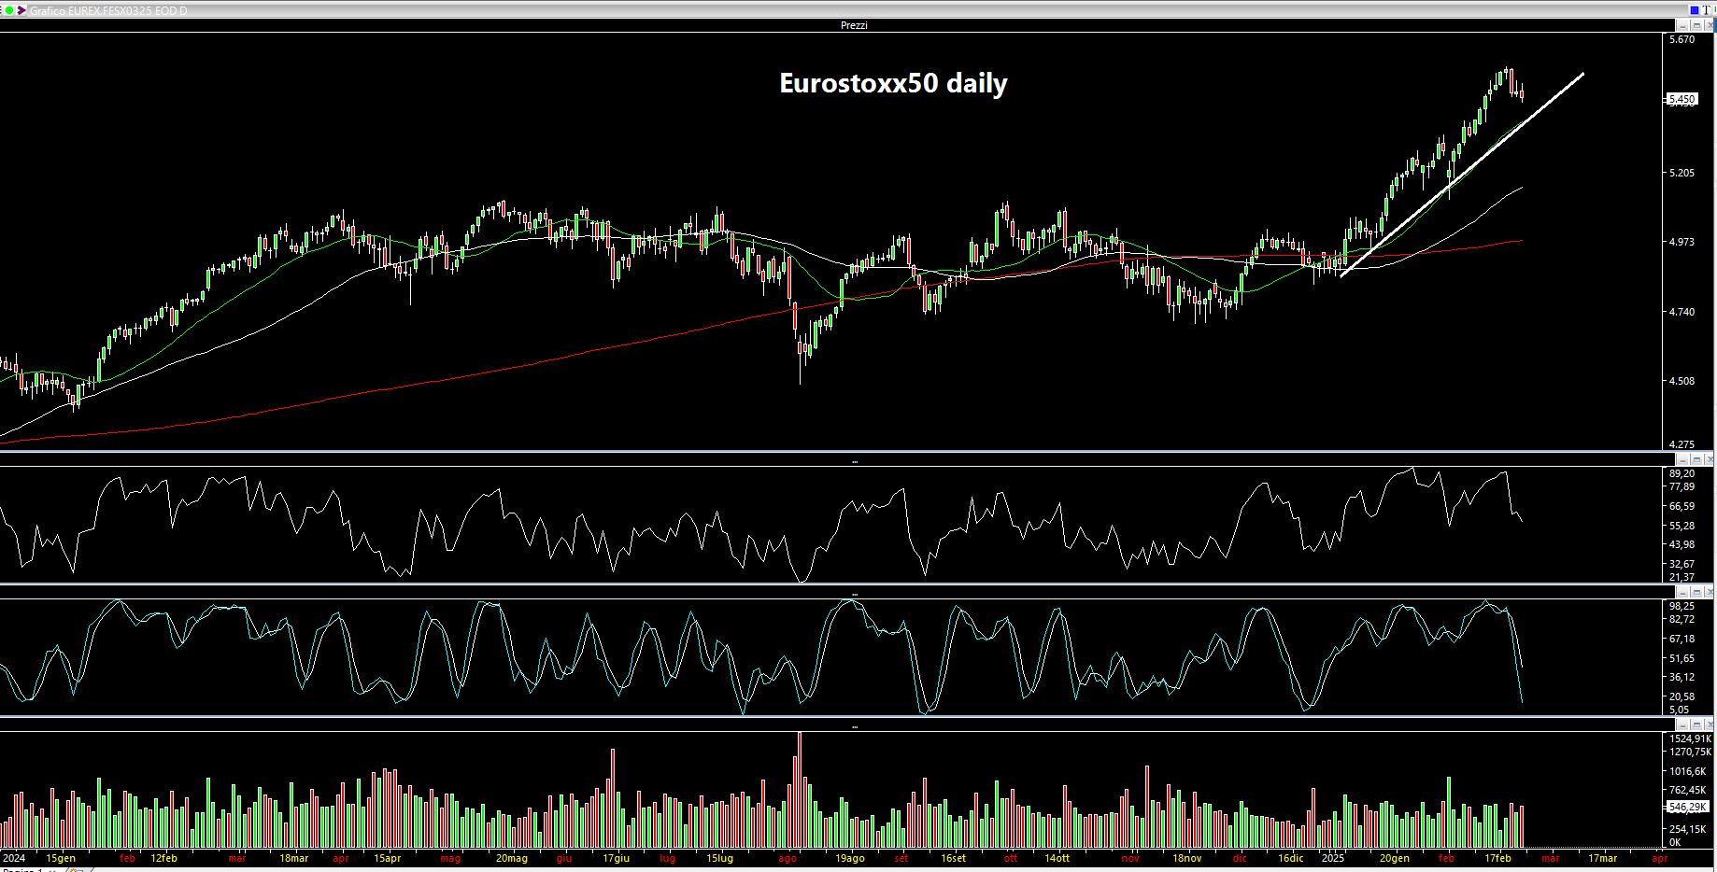Click the 4.275 price axis label
1717x872 pixels.
click(1682, 444)
